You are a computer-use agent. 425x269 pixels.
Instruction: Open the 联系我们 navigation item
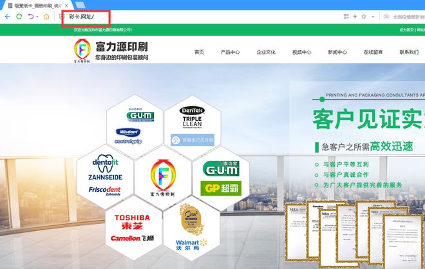(409, 52)
